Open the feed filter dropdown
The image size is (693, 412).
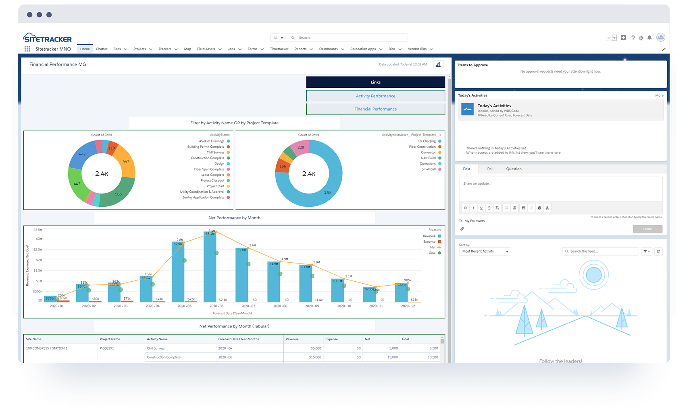pos(646,251)
